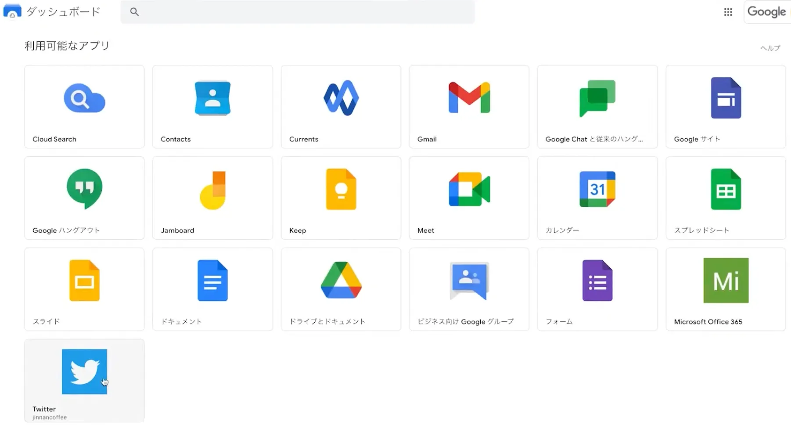
Task: Open the カレンダー calendar icon
Action: click(x=597, y=189)
